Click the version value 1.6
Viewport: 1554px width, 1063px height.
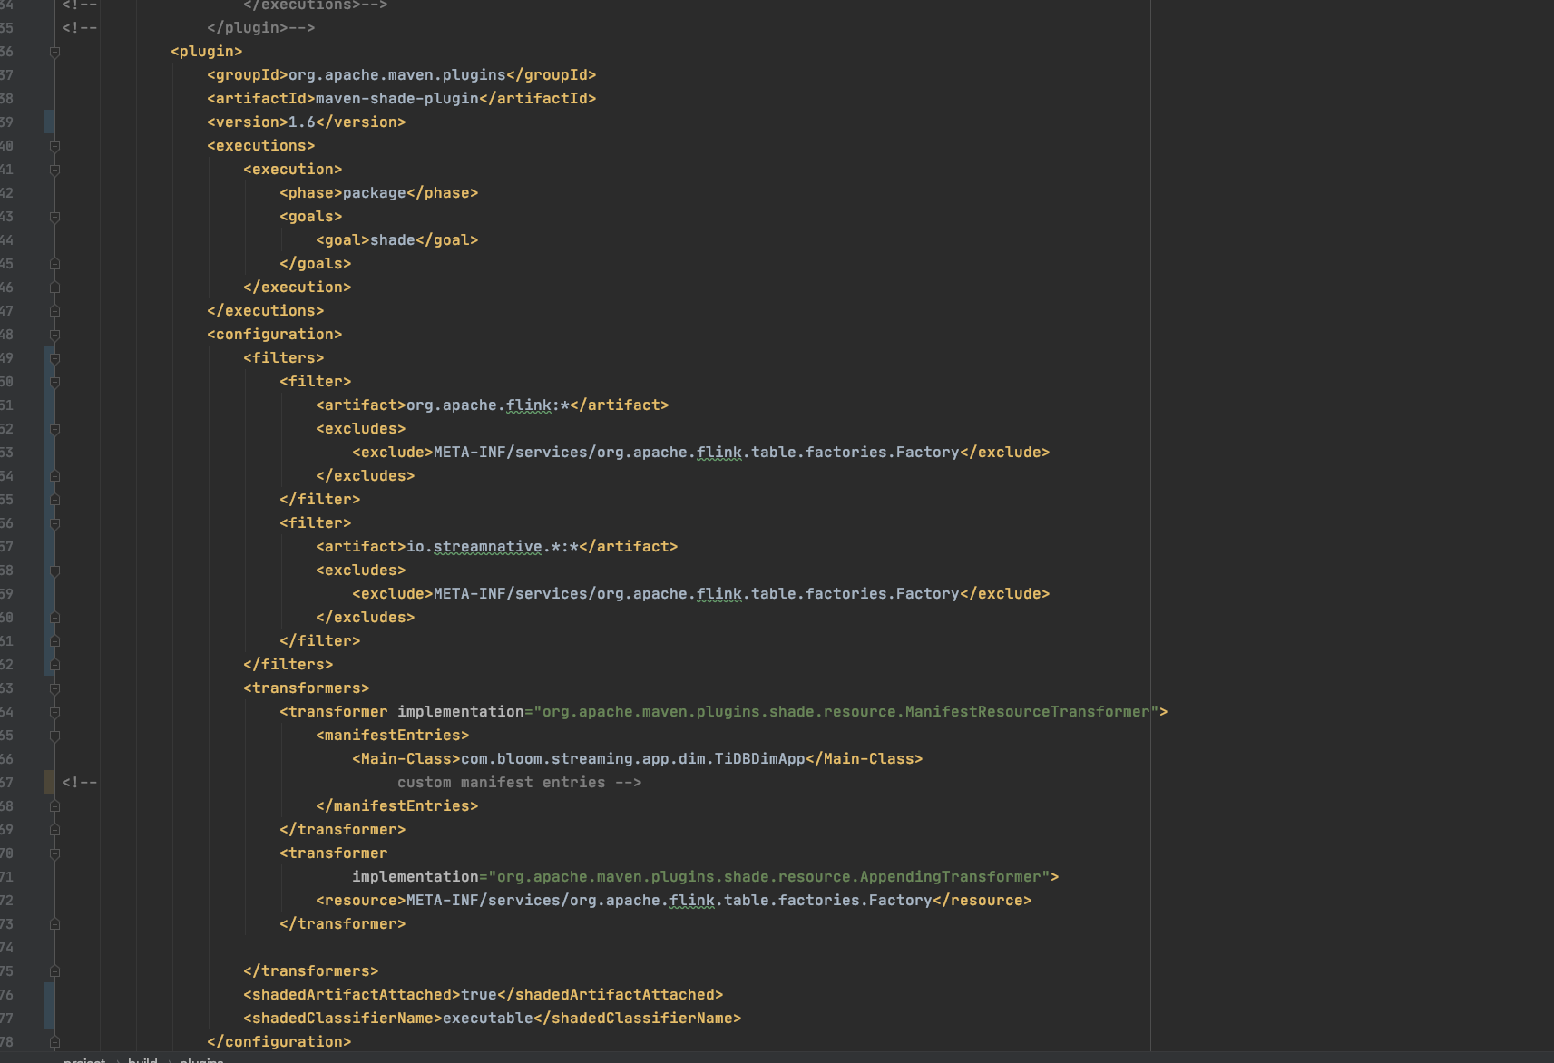302,122
